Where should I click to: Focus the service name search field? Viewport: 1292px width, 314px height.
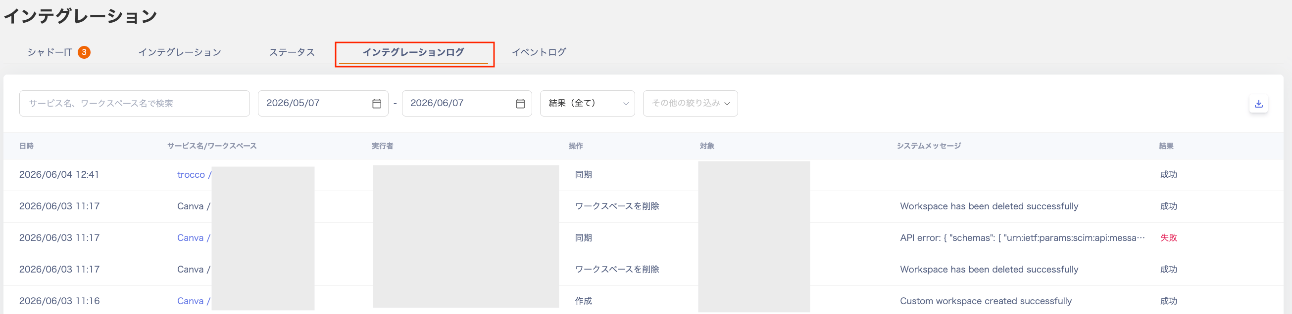[x=135, y=104]
